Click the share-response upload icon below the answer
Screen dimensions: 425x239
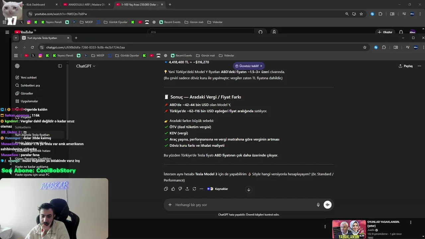click(187, 189)
